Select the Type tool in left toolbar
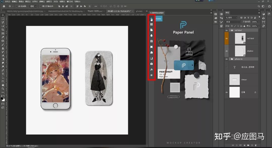The width and height of the screenshot is (272, 148). [x=3, y=74]
